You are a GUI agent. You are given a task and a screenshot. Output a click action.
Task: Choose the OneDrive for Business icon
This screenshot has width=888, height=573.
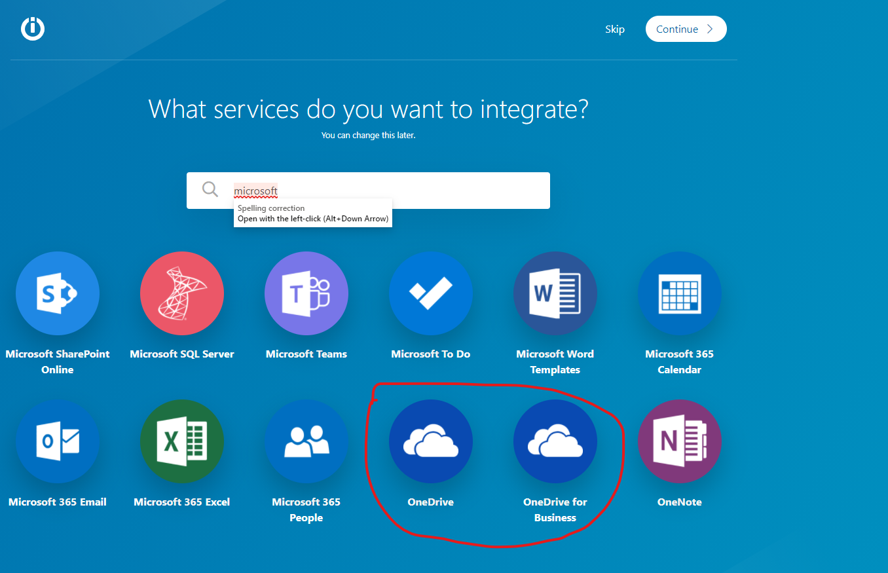555,441
